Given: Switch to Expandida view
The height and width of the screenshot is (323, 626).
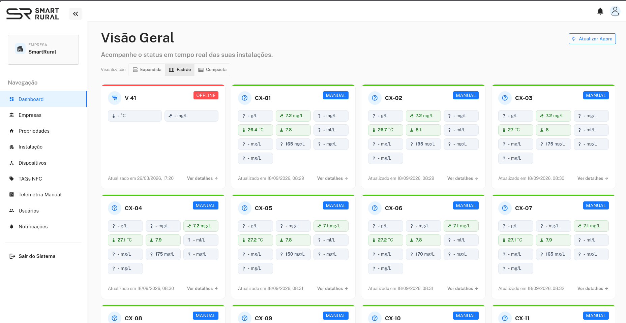Looking at the screenshot, I should coord(147,70).
